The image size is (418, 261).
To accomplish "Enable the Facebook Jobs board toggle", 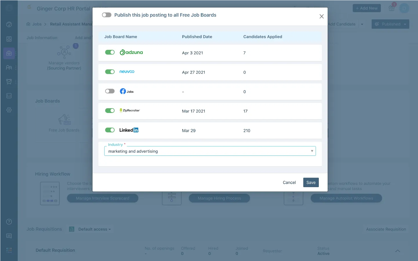I will (x=110, y=91).
